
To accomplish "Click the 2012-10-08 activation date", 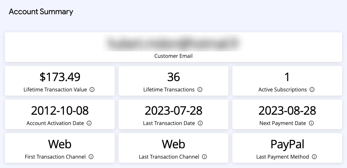I will click(x=60, y=110).
